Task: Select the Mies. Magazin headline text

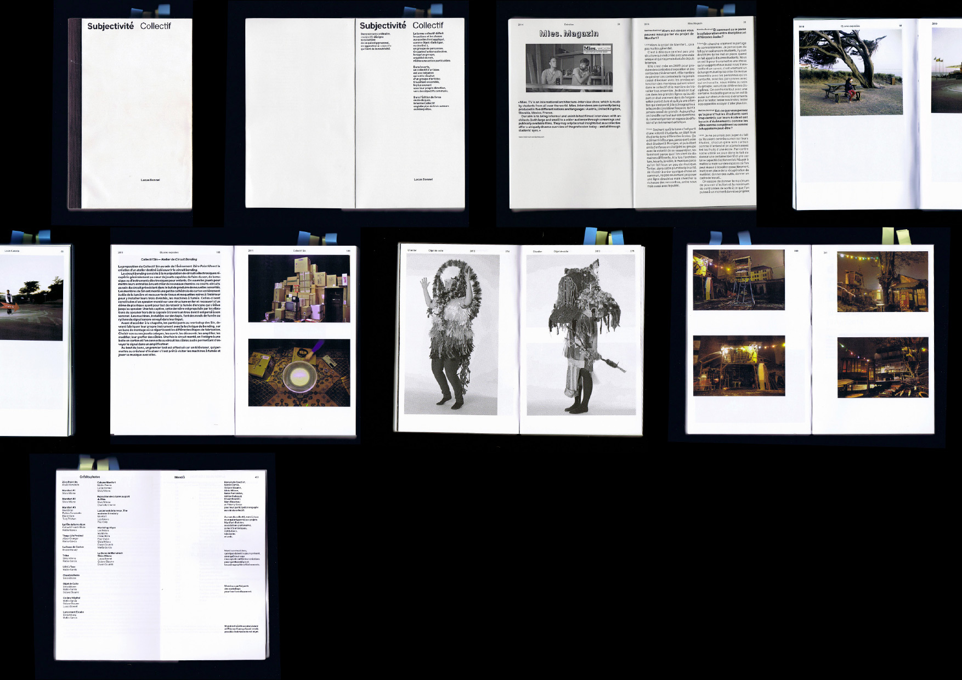Action: pyautogui.click(x=568, y=33)
